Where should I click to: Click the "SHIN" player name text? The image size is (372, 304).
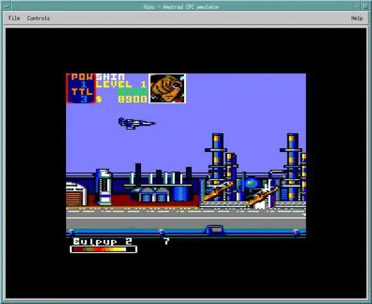pyautogui.click(x=110, y=77)
